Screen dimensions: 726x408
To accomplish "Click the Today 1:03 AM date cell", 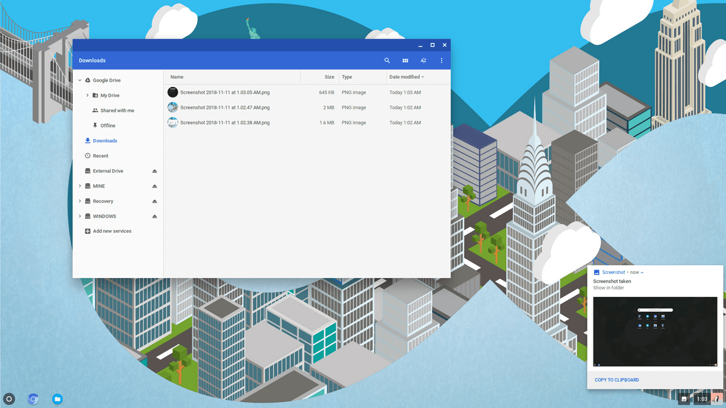I will (x=405, y=92).
